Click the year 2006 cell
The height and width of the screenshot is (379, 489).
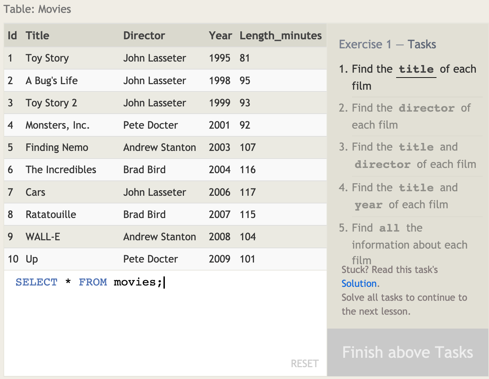[219, 192]
